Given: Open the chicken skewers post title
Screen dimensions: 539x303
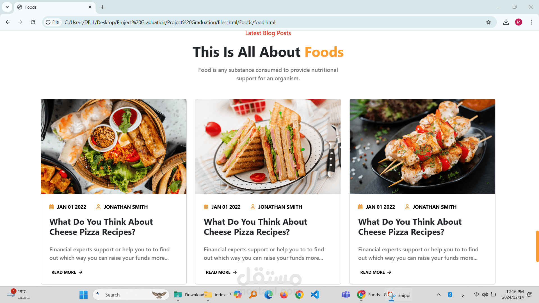Looking at the screenshot, I should [x=410, y=227].
